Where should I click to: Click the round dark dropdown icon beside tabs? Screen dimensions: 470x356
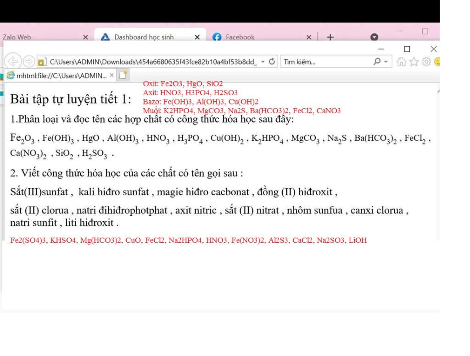374,37
